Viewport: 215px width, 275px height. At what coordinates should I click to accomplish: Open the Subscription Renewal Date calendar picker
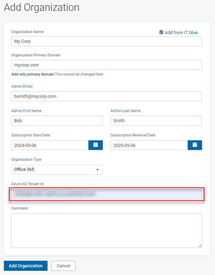point(195,145)
